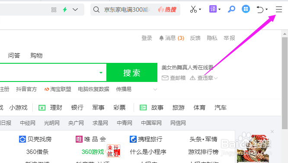
Task: Open the 抖音官方 link
Action: (x=26, y=89)
